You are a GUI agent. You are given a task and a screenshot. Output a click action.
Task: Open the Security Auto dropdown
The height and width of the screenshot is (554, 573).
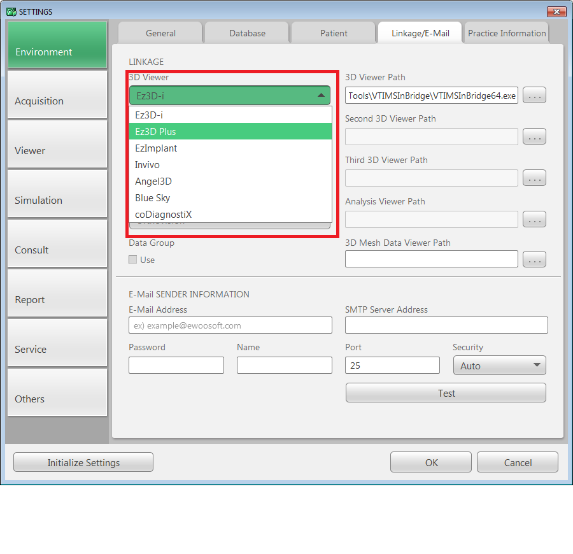click(500, 366)
